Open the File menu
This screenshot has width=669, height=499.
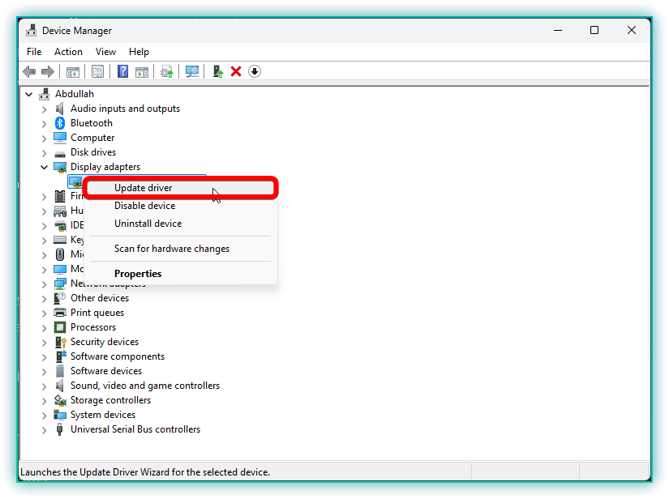click(x=34, y=52)
